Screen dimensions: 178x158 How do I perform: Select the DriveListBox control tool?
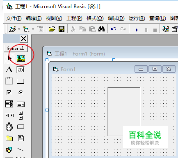(x=21, y=127)
